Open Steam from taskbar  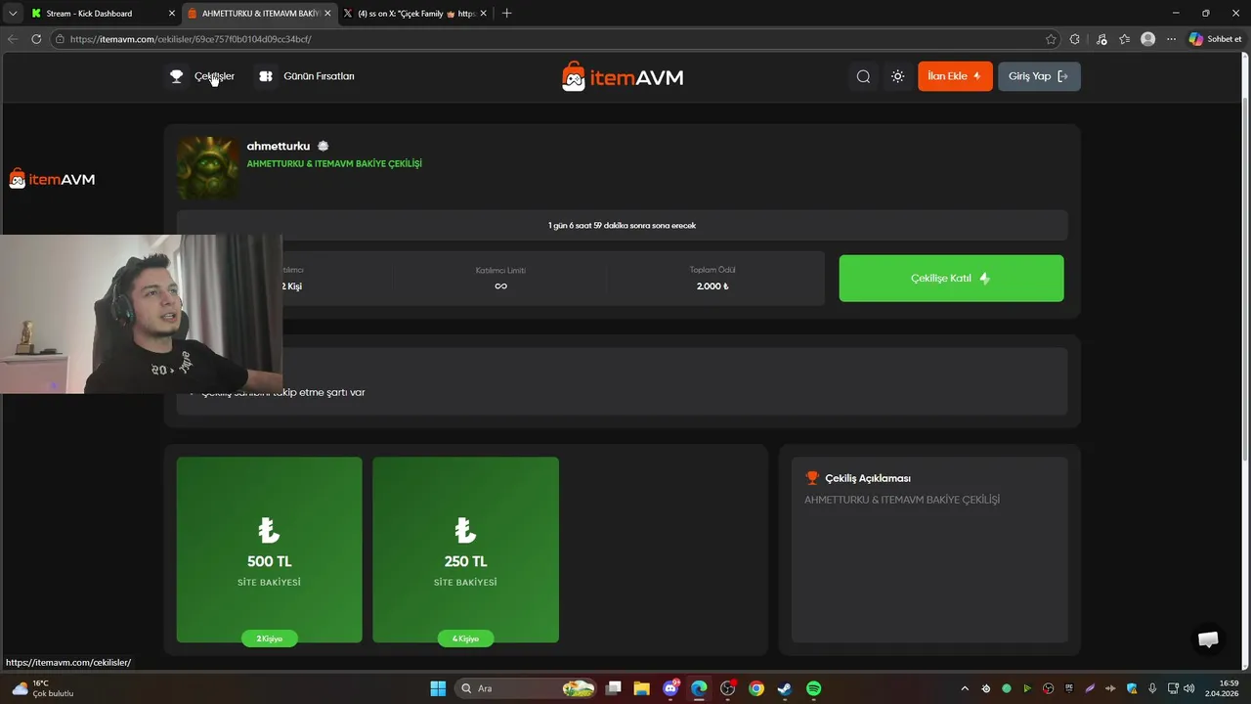tap(785, 688)
